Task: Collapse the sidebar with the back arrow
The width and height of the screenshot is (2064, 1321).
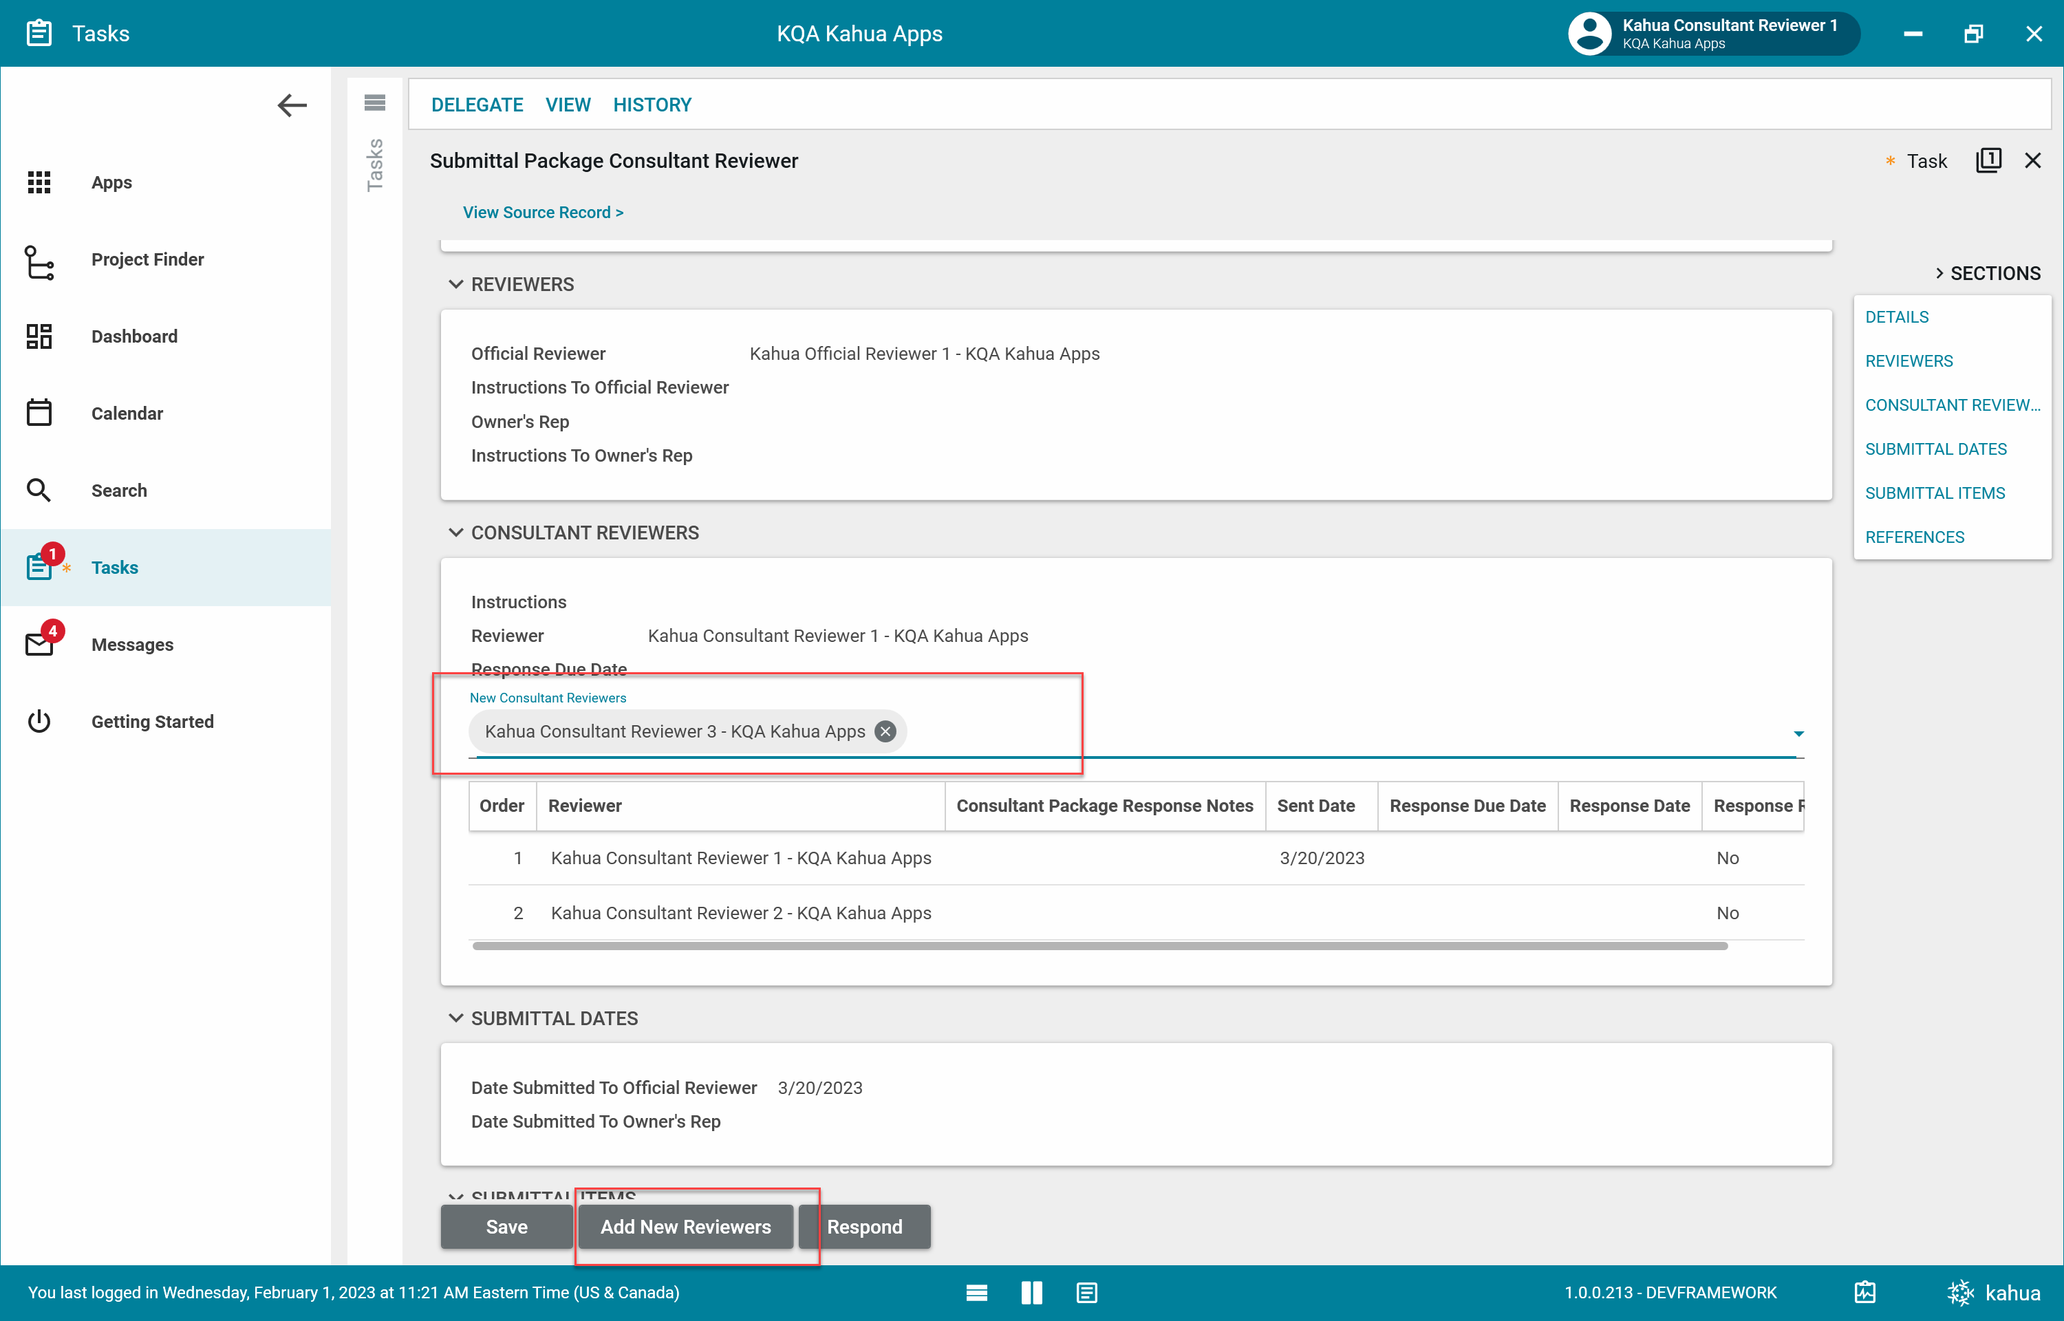Action: [292, 105]
